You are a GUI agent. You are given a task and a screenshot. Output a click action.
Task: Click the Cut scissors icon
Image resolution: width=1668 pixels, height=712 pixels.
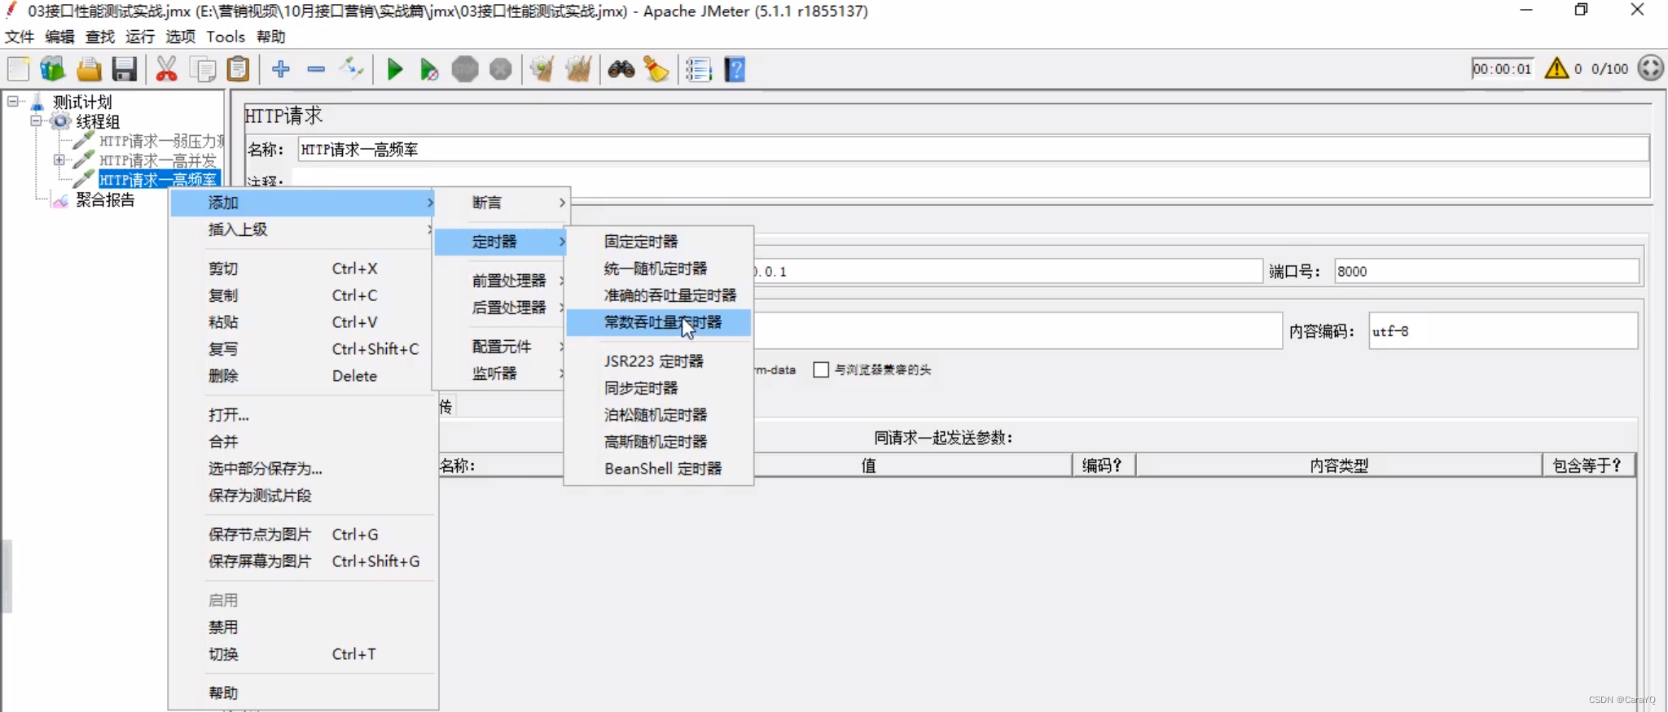tap(167, 69)
